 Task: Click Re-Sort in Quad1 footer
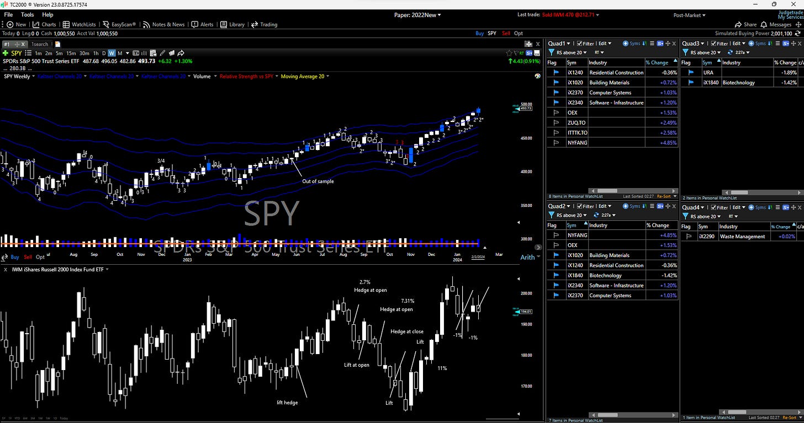pos(664,196)
